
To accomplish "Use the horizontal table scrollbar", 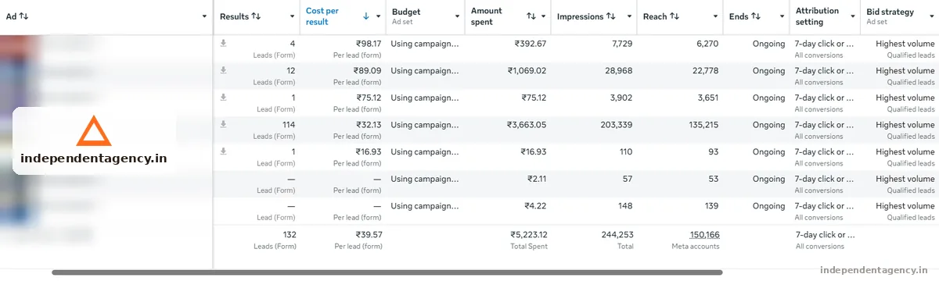I will pyautogui.click(x=387, y=272).
